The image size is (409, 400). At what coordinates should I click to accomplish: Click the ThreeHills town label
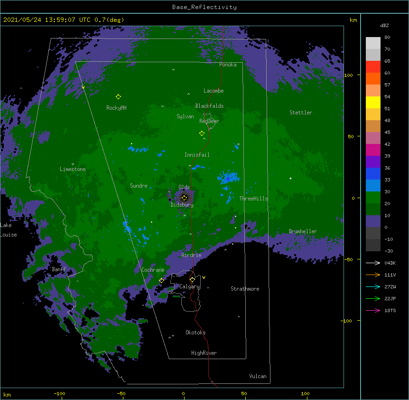tap(253, 199)
